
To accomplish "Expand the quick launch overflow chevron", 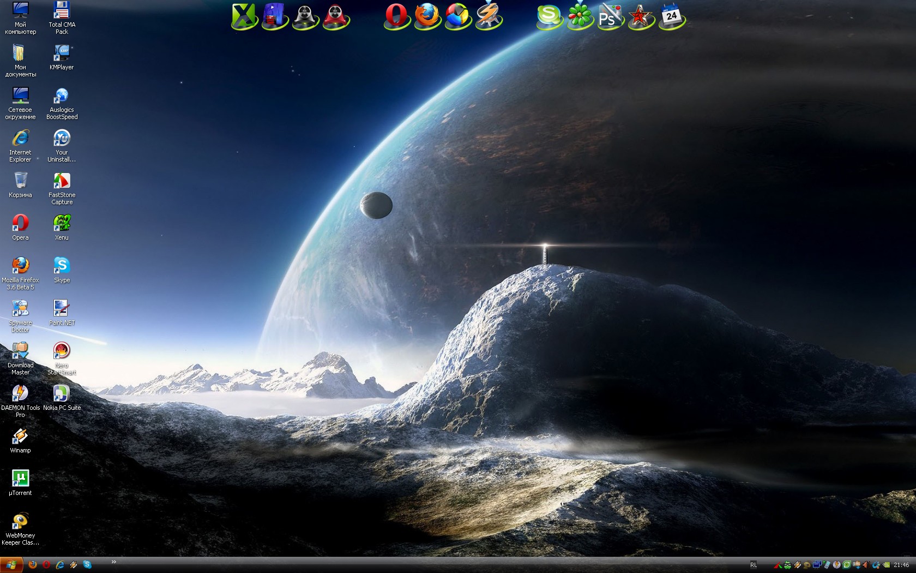I will (x=113, y=562).
